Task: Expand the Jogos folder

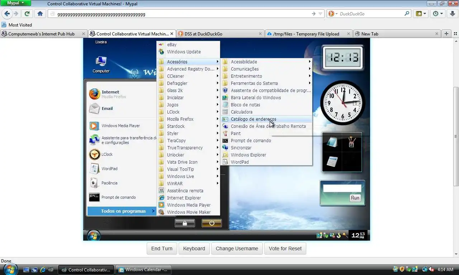Action: click(189, 105)
